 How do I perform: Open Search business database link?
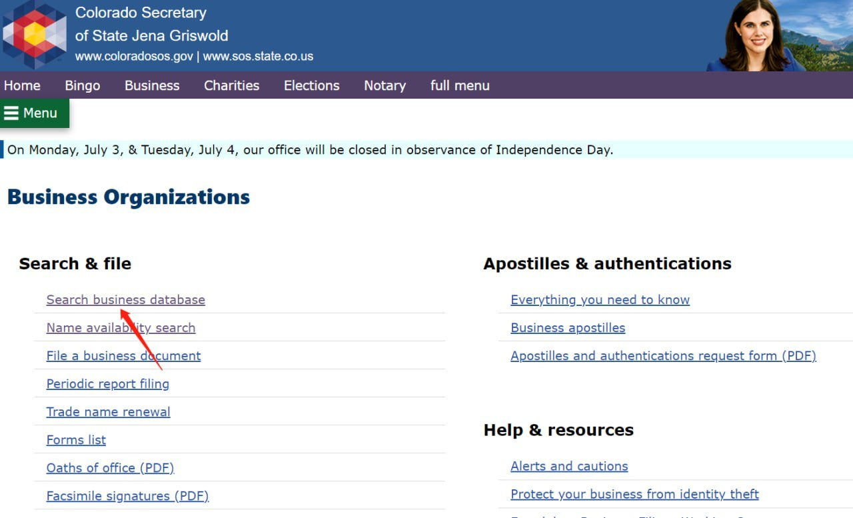tap(126, 299)
